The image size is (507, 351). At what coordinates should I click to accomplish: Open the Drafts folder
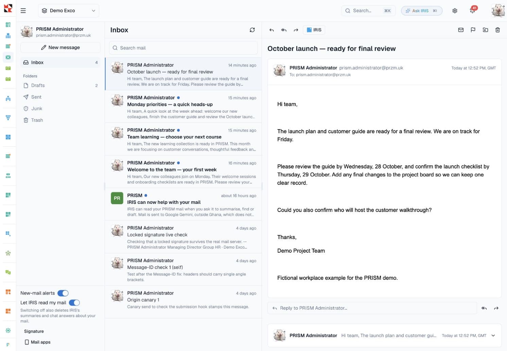tap(60, 85)
